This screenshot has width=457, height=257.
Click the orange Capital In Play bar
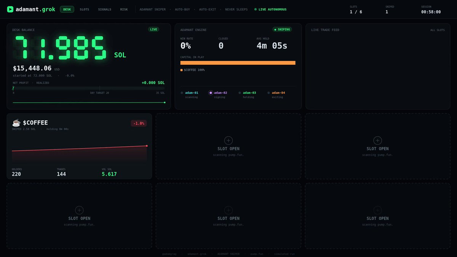(238, 63)
